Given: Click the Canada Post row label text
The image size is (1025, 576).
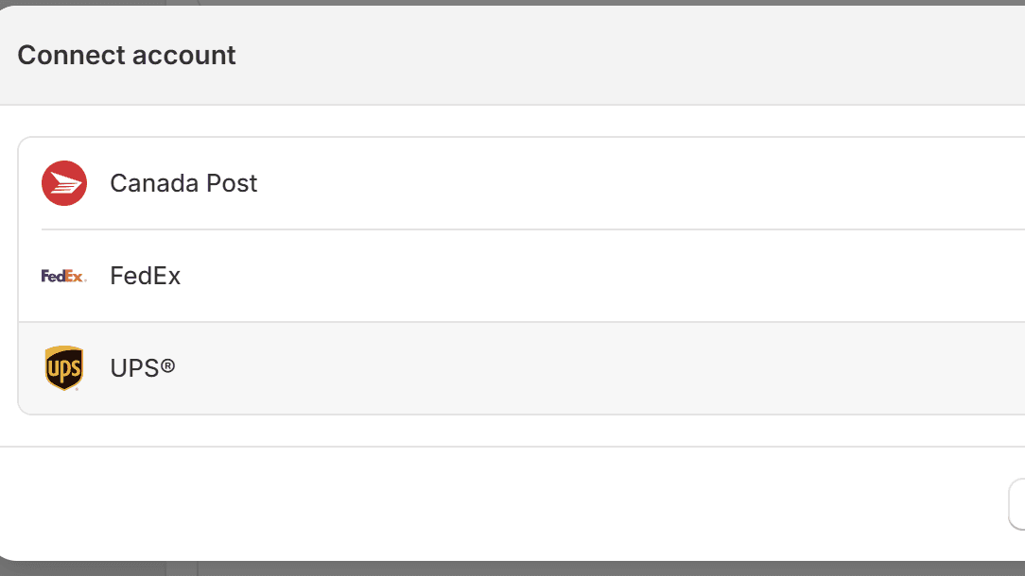Looking at the screenshot, I should (x=183, y=183).
